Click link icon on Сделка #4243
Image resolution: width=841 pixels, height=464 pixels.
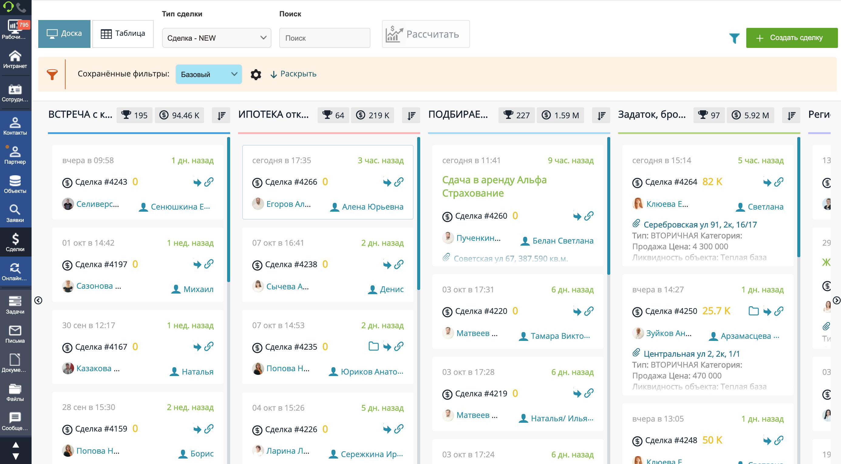[209, 182]
